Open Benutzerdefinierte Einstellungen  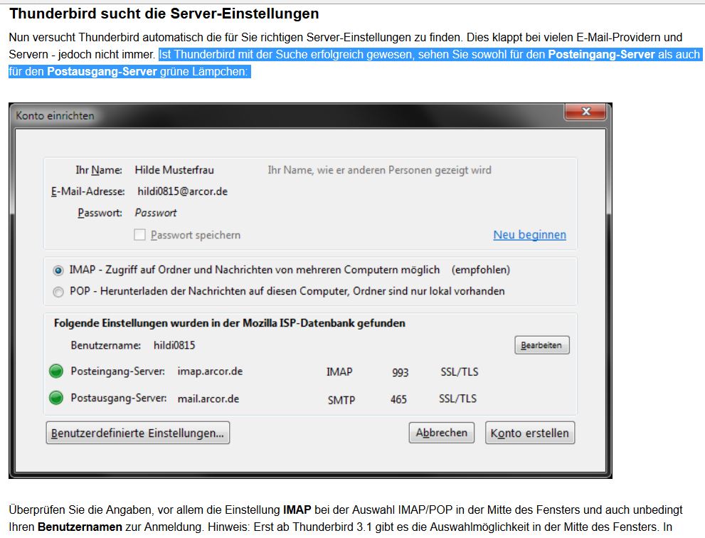pos(137,433)
